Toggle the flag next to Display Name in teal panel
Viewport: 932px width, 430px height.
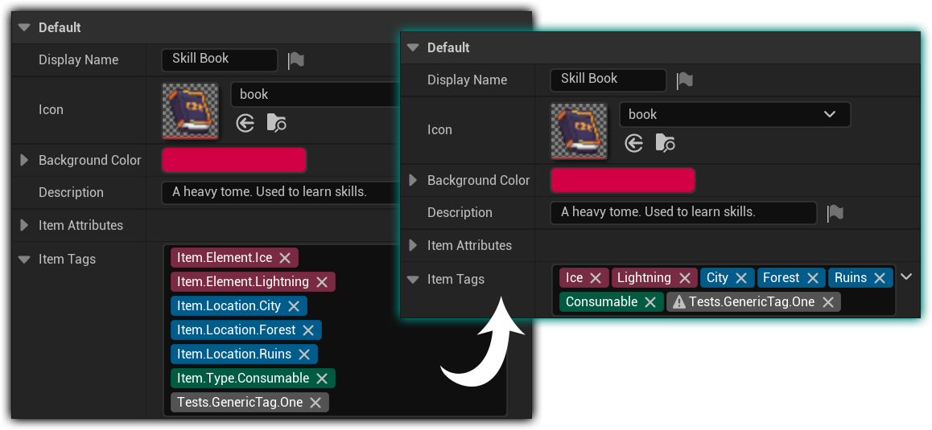click(x=685, y=80)
